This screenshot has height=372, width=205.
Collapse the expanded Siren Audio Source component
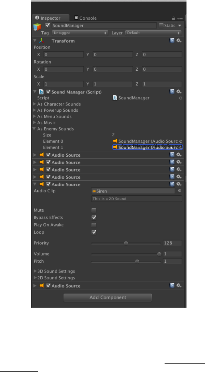point(35,185)
